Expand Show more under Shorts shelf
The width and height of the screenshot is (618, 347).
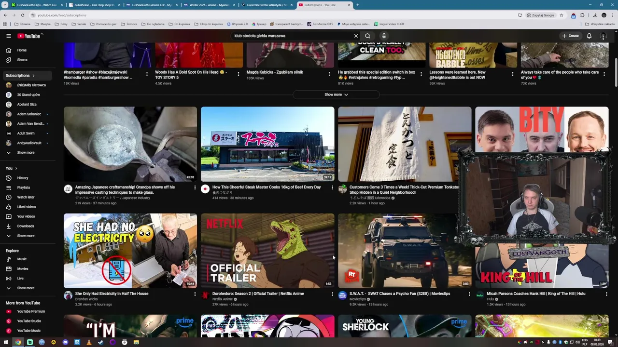[x=336, y=94]
